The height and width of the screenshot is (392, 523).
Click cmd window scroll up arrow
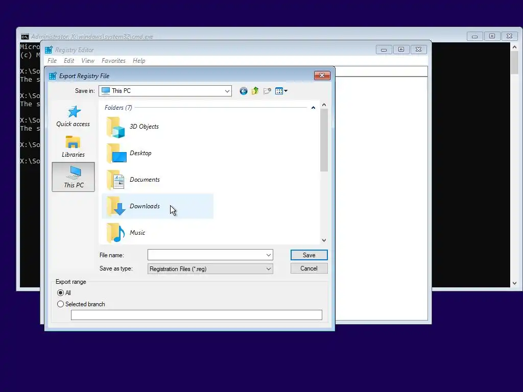tap(514, 47)
